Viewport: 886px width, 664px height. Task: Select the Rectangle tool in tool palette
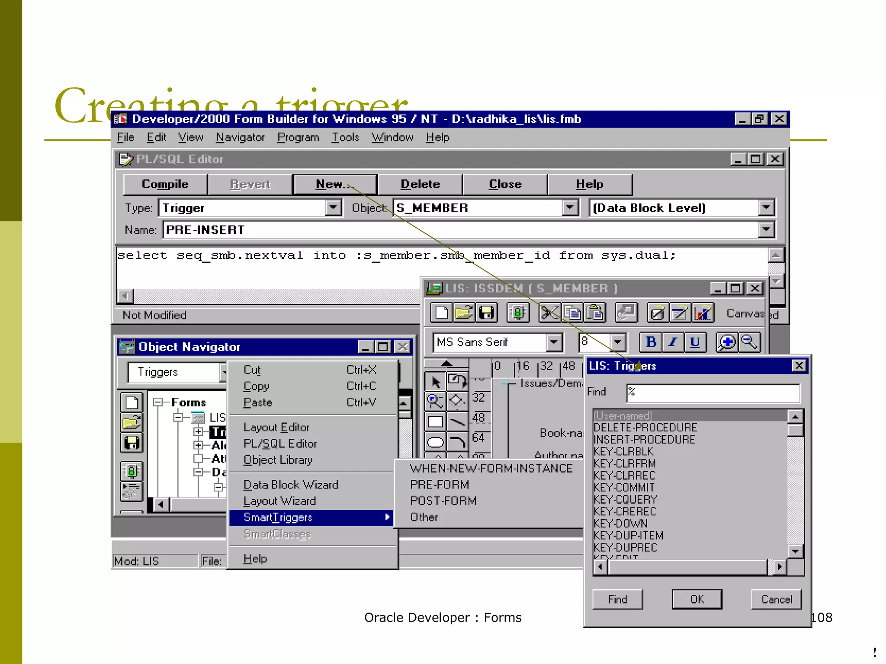pos(435,421)
